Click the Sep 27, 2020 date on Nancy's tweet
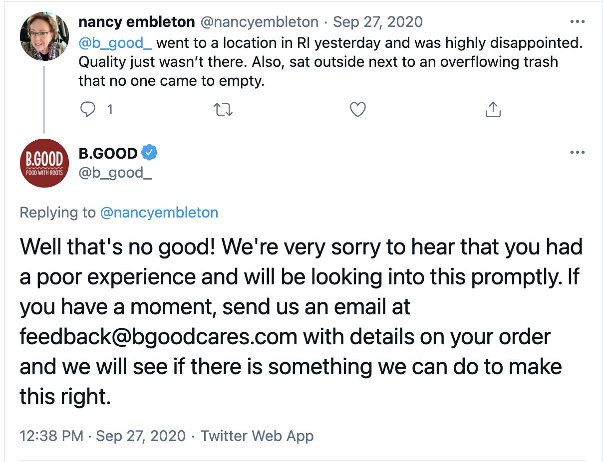Viewport: 603px width, 462px height. (x=377, y=22)
